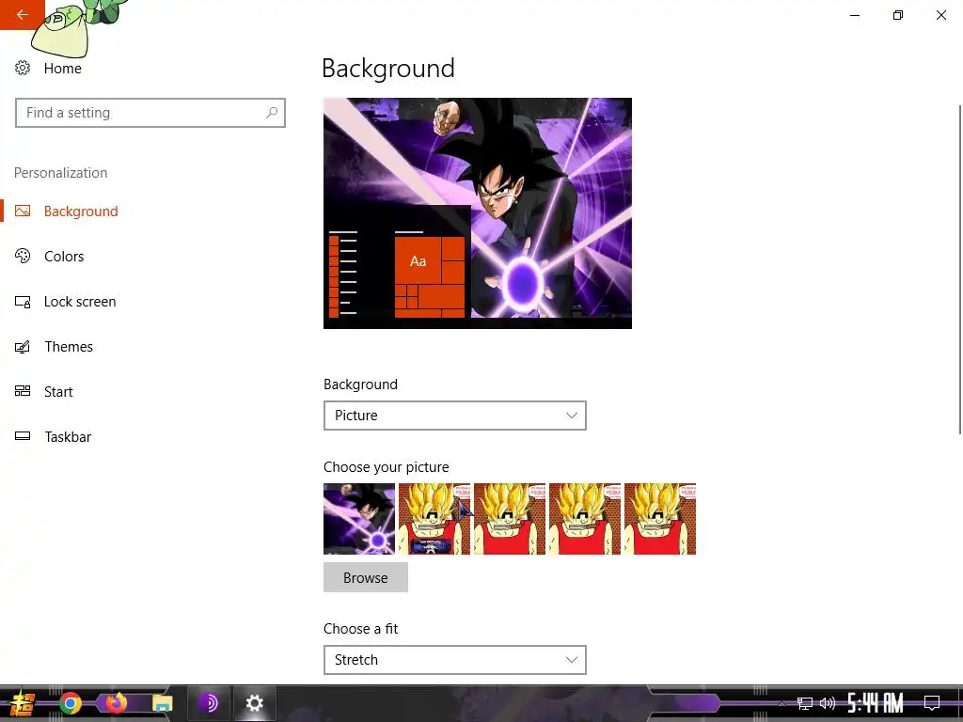The width and height of the screenshot is (963, 722).
Task: Open the custom Start button on the taskbar
Action: click(23, 703)
